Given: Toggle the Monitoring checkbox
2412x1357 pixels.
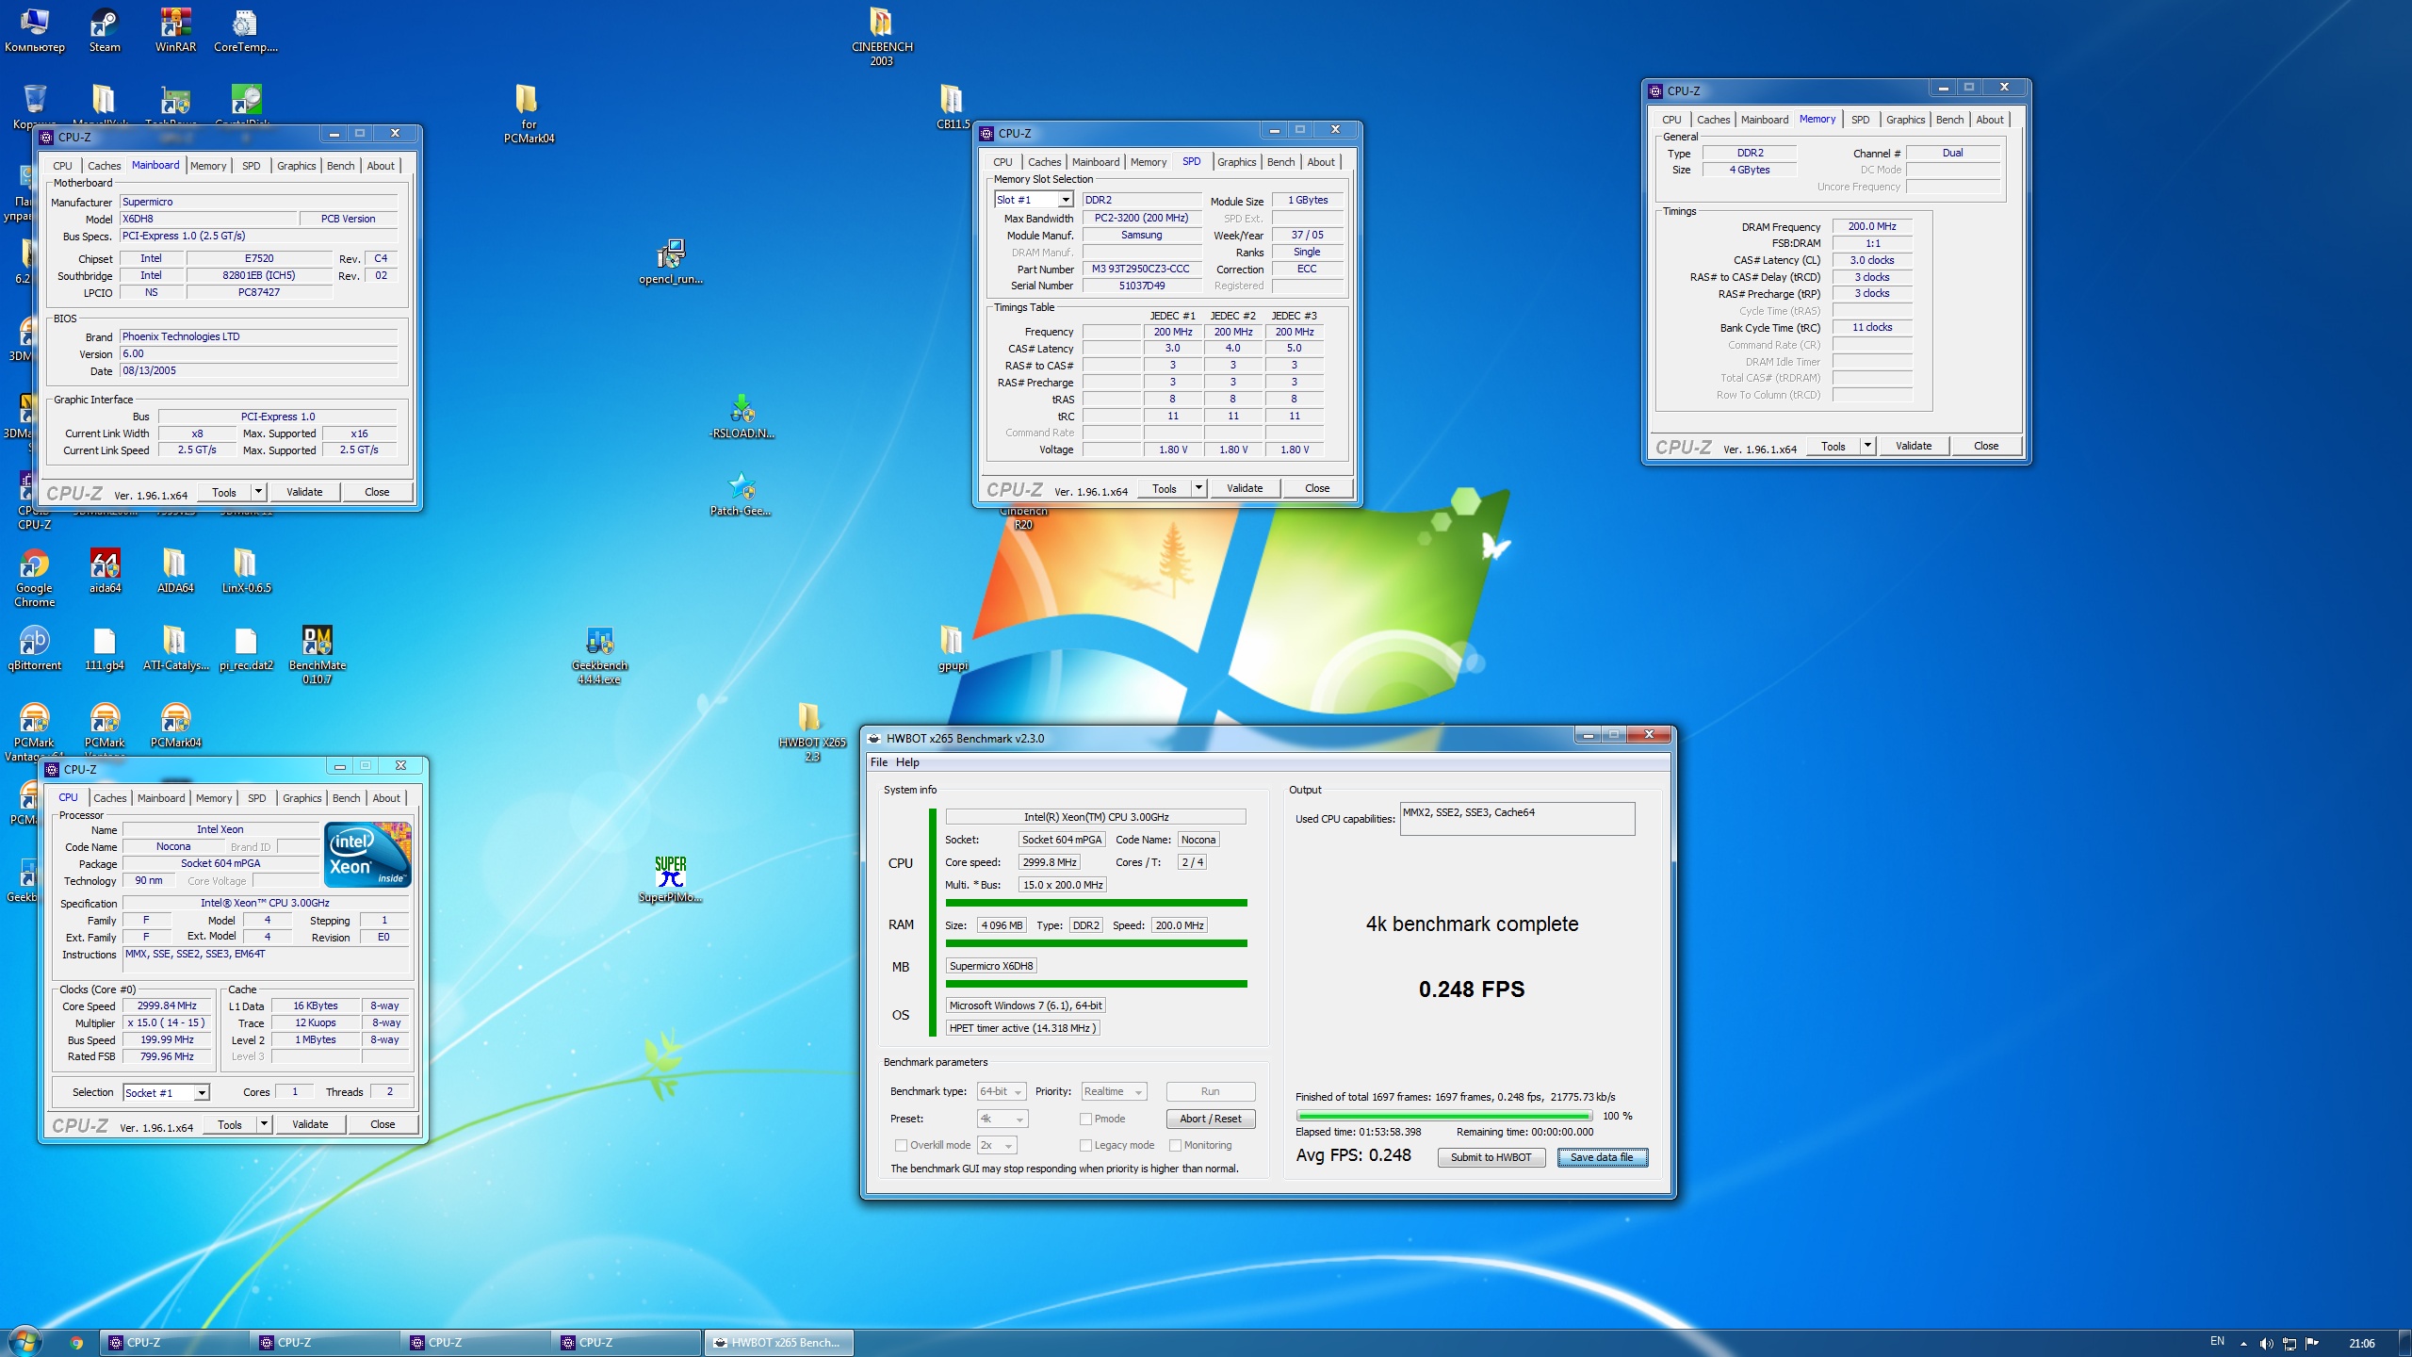Looking at the screenshot, I should click(1175, 1145).
